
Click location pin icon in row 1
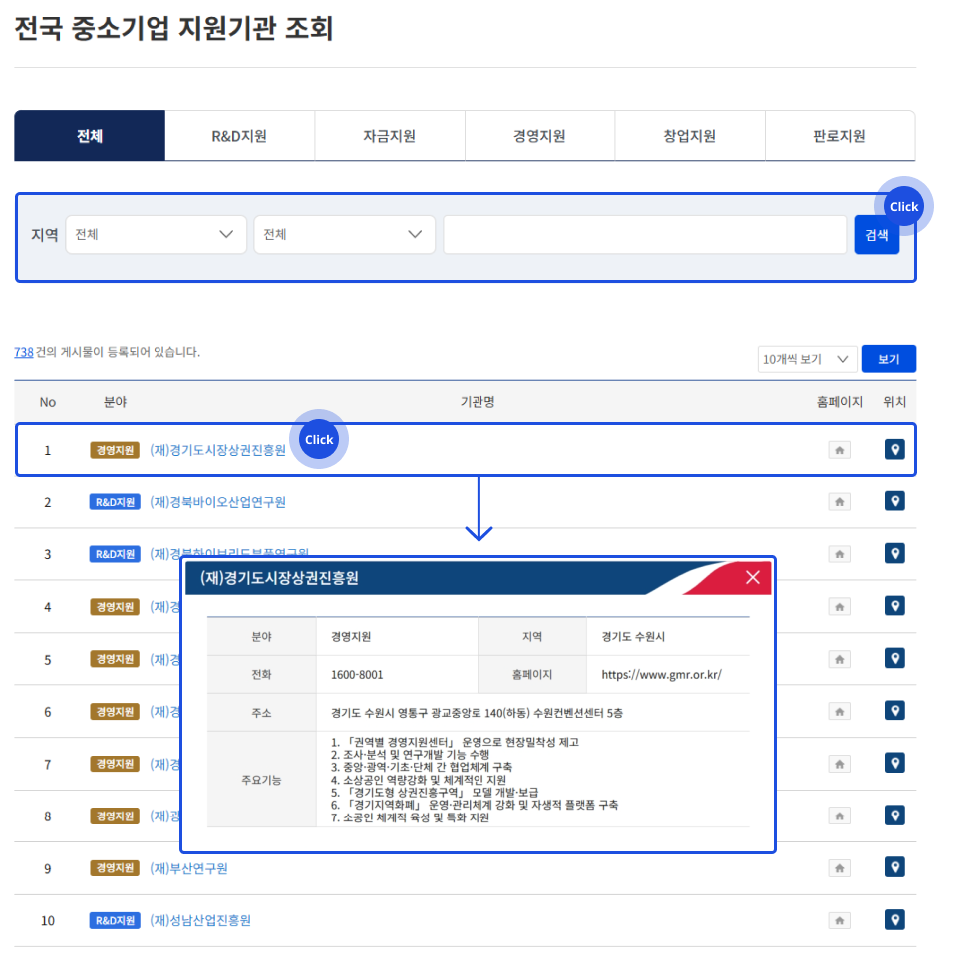[x=895, y=450]
